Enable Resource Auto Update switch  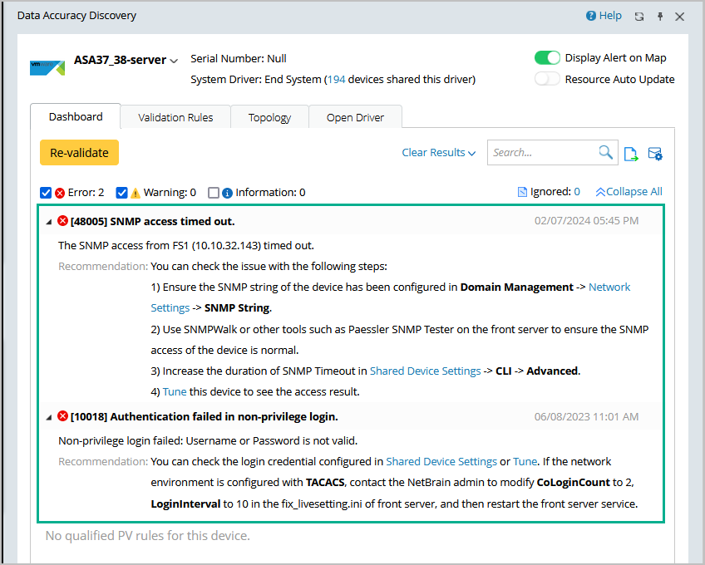tap(547, 80)
